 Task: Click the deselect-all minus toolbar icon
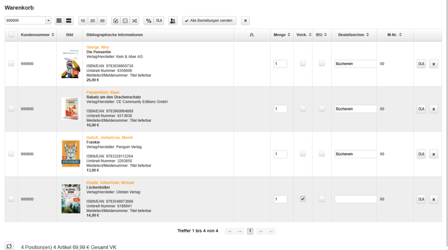[125, 21]
